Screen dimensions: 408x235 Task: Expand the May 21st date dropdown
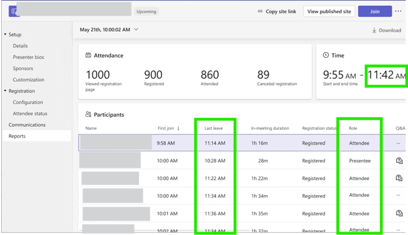136,30
